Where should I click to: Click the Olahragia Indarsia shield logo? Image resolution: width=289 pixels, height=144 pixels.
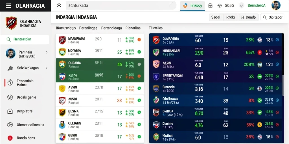coord(11,23)
